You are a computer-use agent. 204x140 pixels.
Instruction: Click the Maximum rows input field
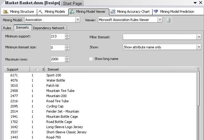click(58, 59)
